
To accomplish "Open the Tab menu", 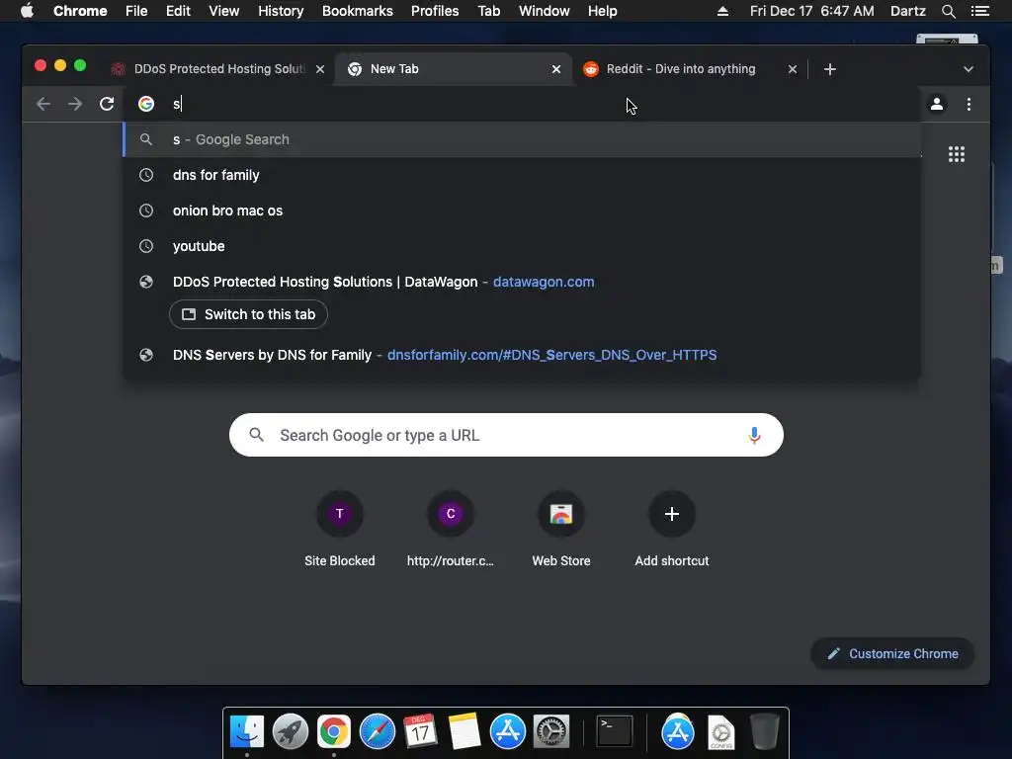I will 489,11.
